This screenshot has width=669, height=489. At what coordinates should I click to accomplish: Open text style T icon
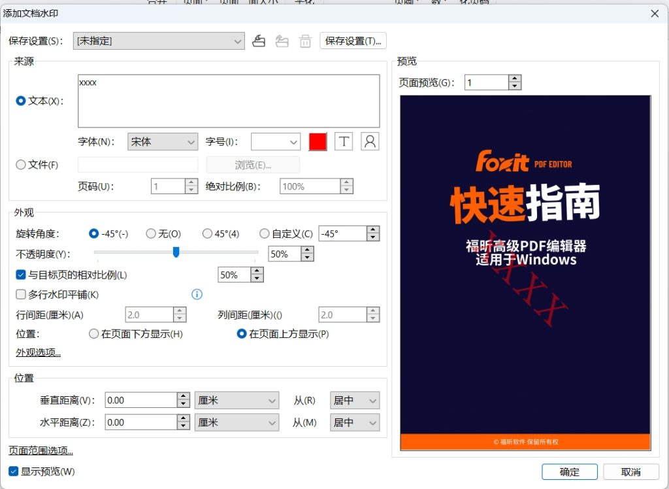(x=344, y=141)
